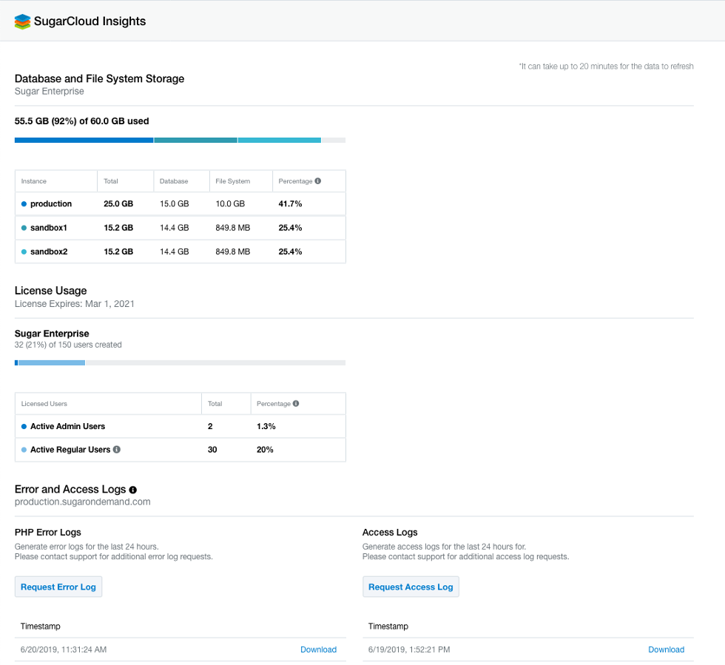Select the Active Admin Users row

click(x=180, y=427)
